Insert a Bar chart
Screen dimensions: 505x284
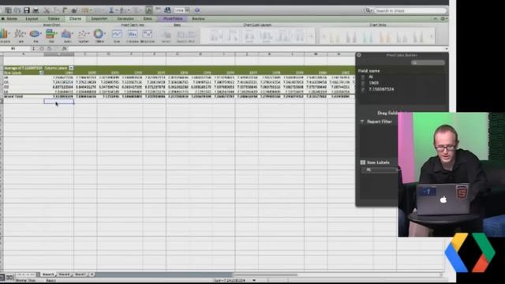pos(50,35)
